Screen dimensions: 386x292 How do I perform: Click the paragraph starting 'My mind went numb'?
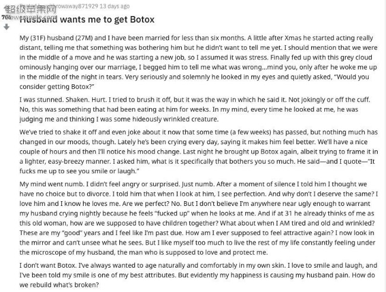pos(198,218)
